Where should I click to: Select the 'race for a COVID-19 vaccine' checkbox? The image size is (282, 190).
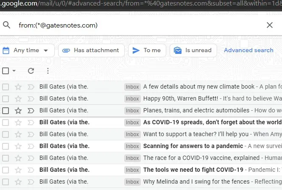tap(6, 158)
